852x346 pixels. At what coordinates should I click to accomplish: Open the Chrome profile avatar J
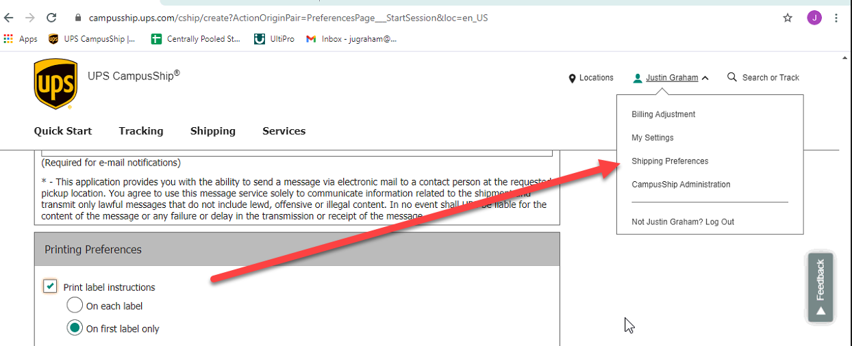[x=814, y=18]
